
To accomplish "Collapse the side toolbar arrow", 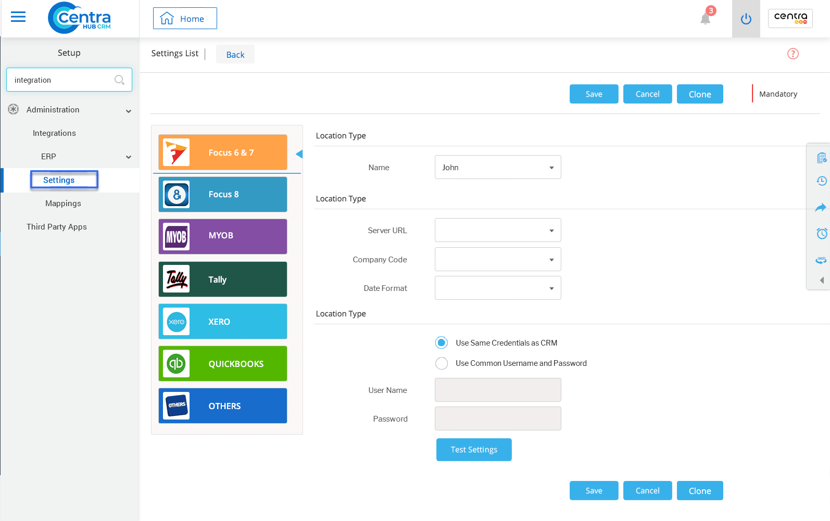I will pyautogui.click(x=822, y=280).
